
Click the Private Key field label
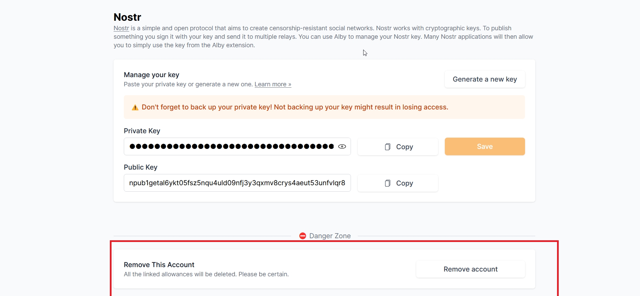click(x=142, y=131)
